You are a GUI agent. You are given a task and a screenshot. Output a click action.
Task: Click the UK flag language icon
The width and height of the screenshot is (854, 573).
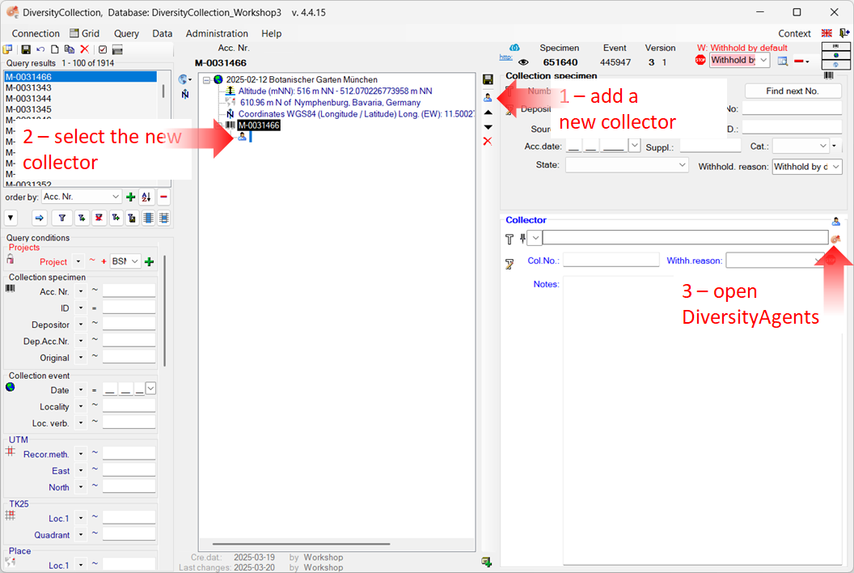(827, 33)
